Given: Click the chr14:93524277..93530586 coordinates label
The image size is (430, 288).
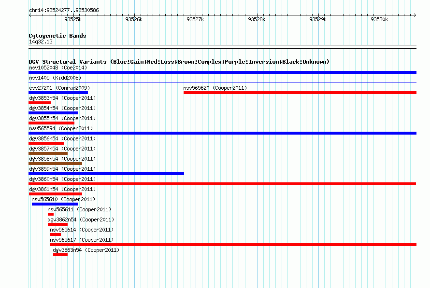Looking at the screenshot, I should (x=64, y=11).
